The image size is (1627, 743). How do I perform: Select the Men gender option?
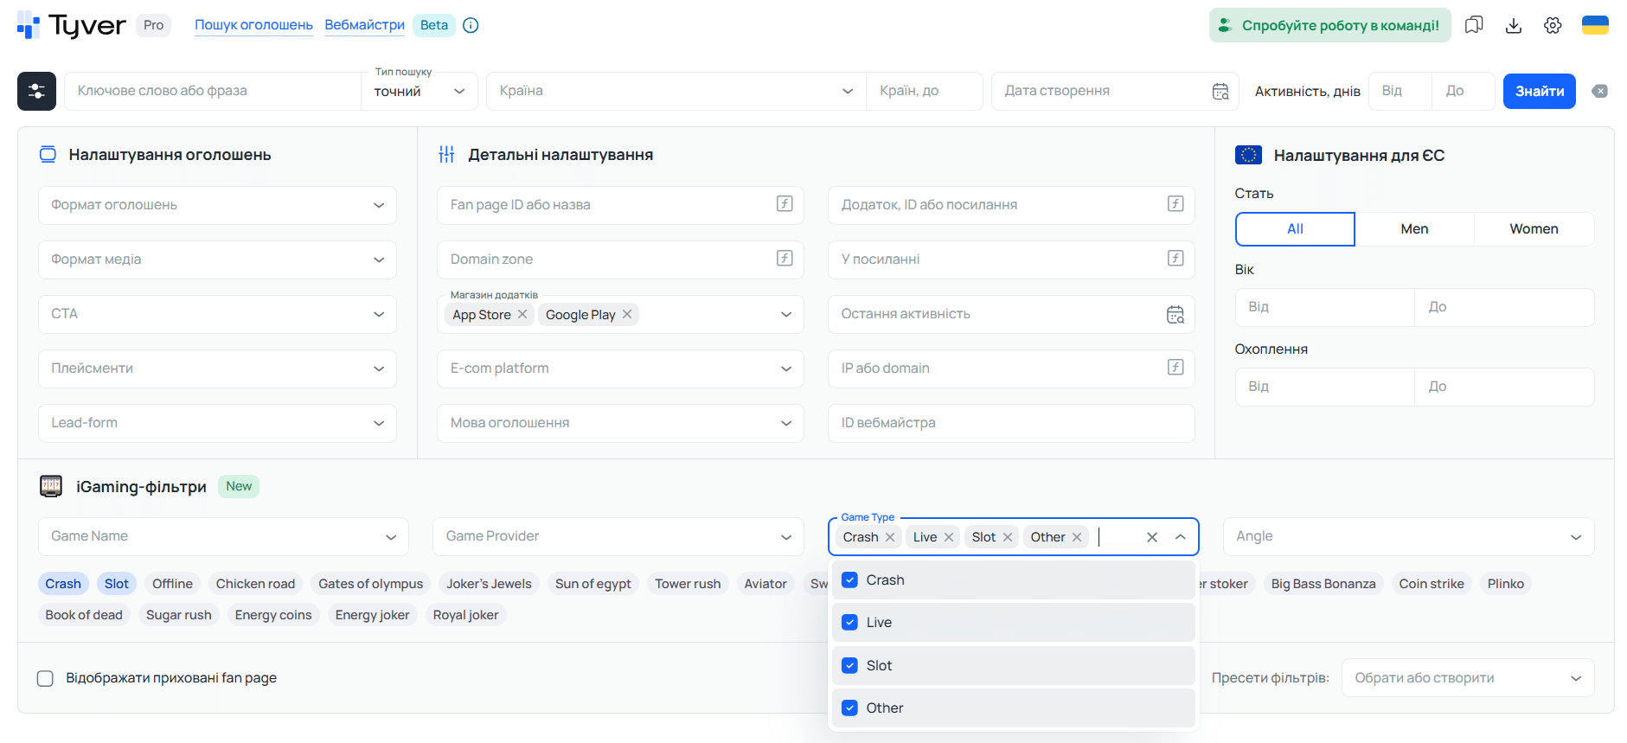(x=1414, y=229)
